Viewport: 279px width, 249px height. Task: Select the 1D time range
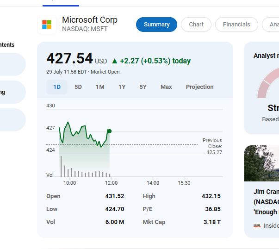(x=57, y=87)
